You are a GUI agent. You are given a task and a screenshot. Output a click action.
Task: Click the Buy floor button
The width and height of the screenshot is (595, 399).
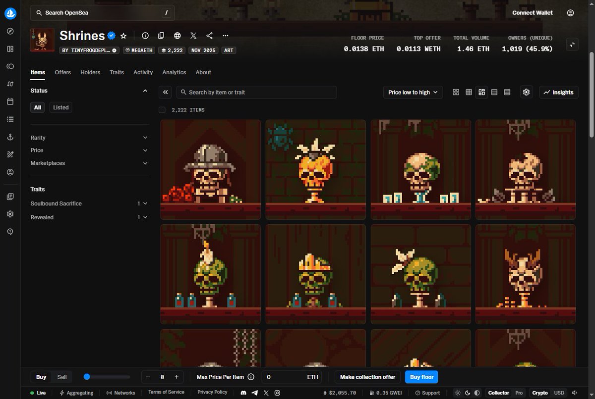(421, 377)
